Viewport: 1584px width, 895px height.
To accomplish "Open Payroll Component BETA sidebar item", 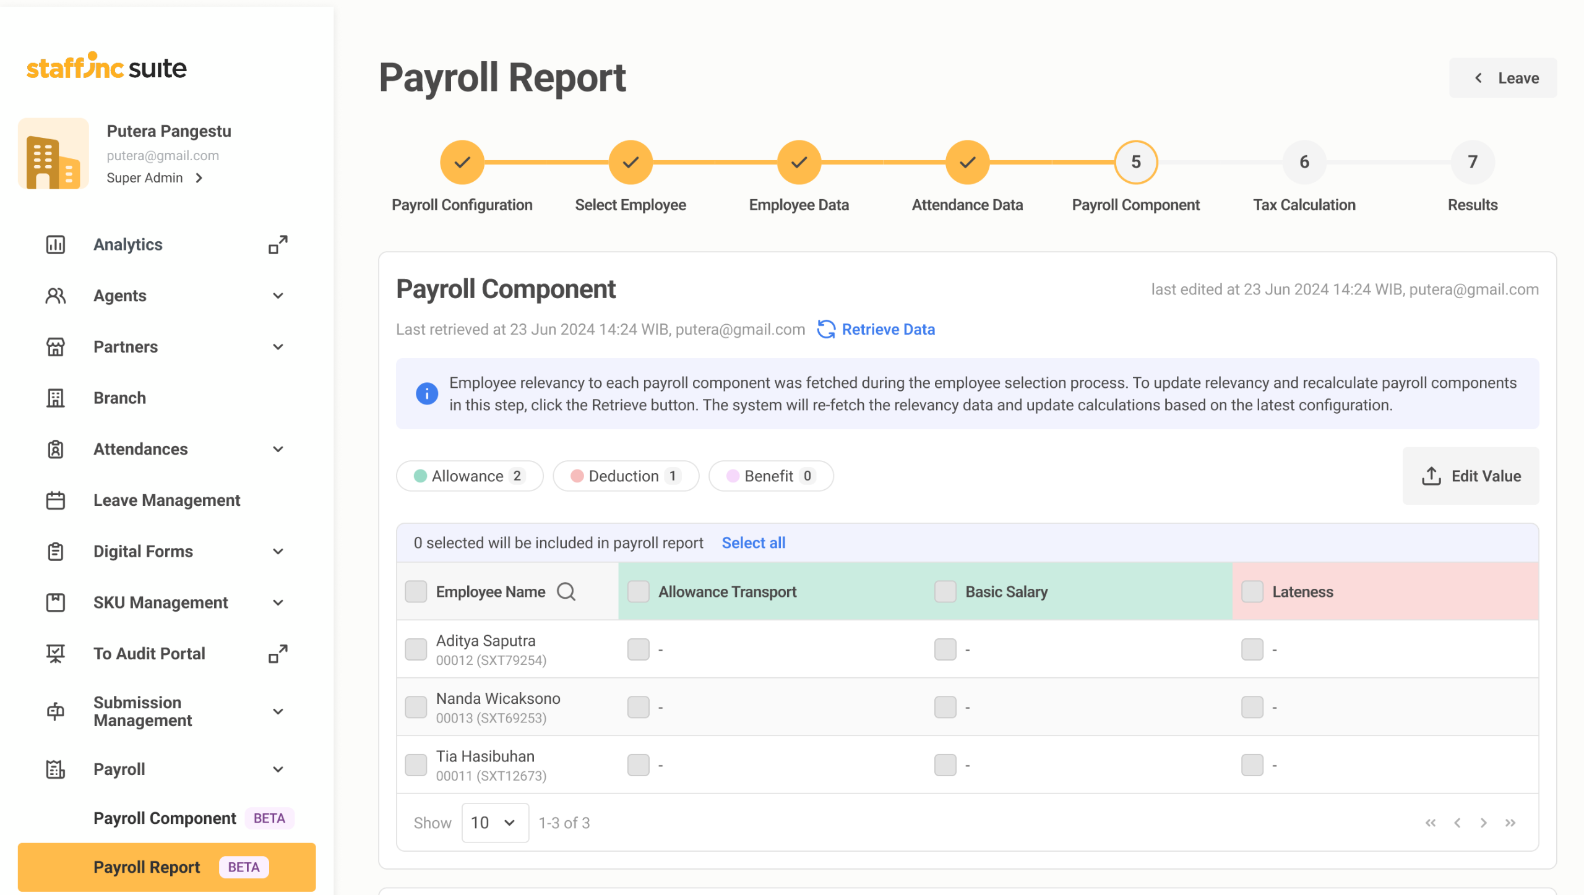I will tap(165, 818).
